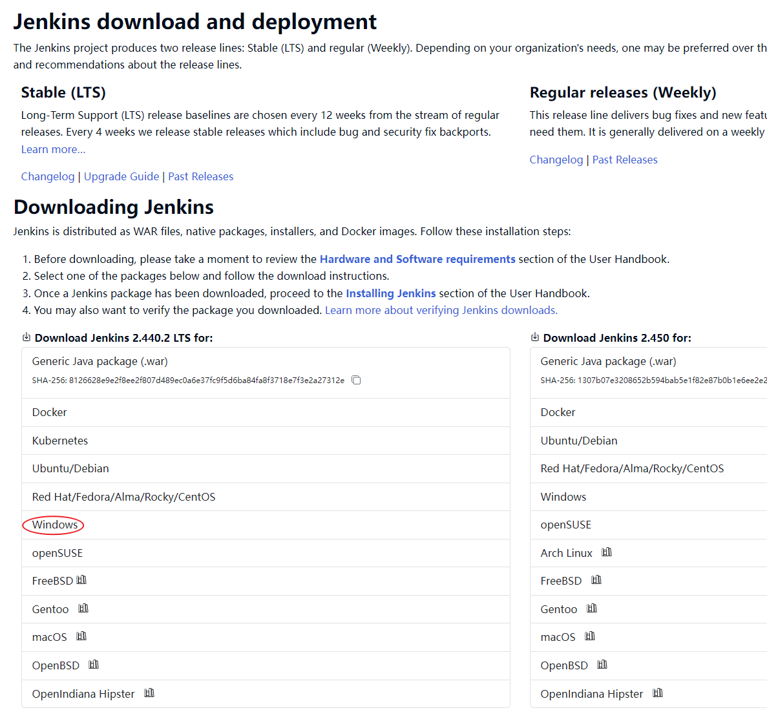Screen dimensions: 767x710
Task: Copy the LTS SHA-256 checksum
Action: (x=356, y=380)
